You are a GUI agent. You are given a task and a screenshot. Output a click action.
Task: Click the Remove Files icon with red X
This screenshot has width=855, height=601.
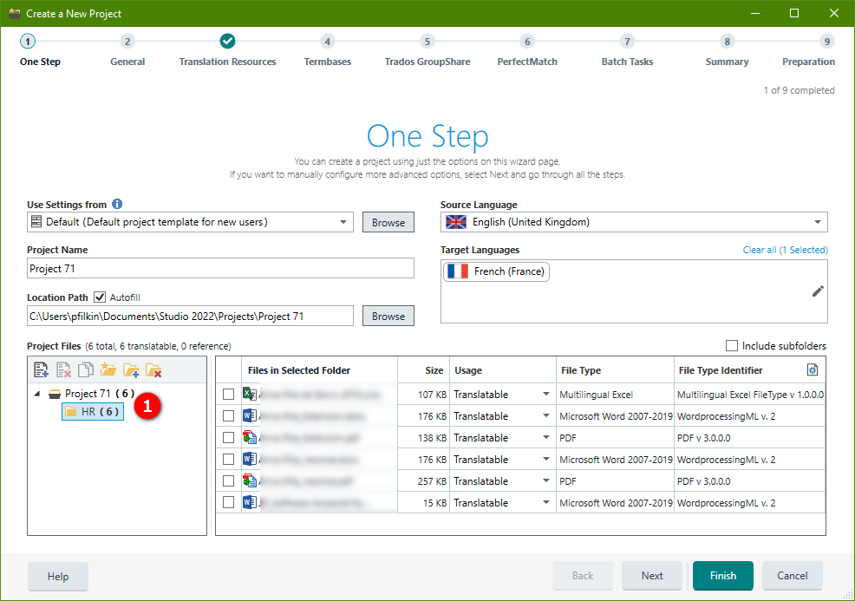(x=64, y=369)
